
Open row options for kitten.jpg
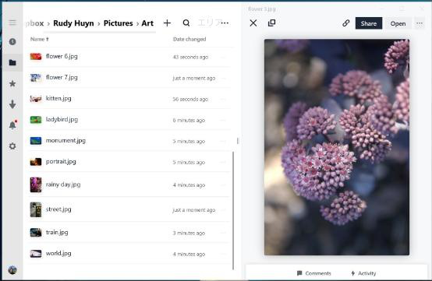223,99
